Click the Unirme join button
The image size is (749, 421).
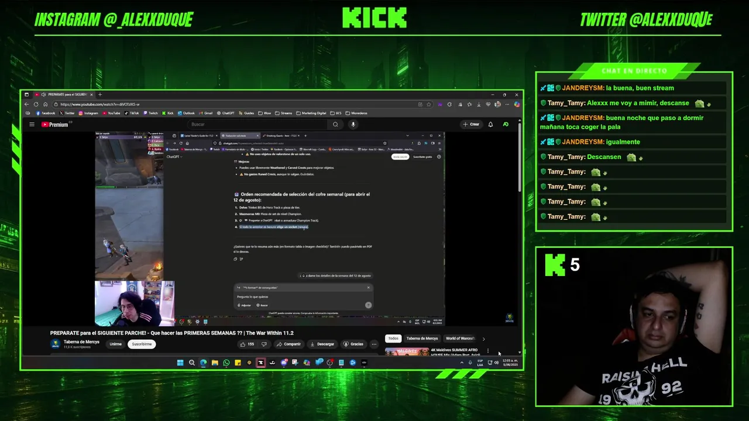point(116,344)
